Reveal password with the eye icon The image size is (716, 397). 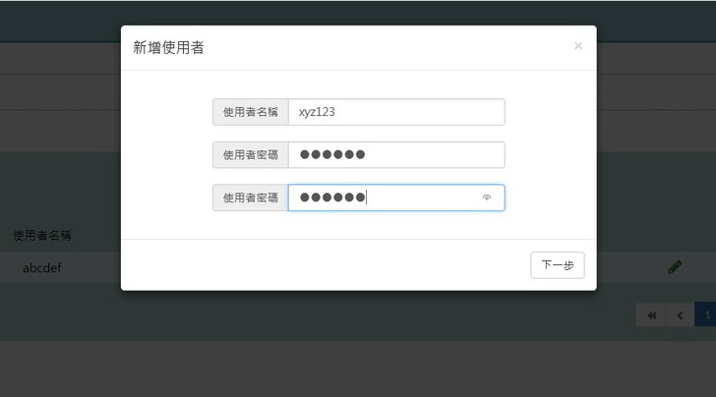click(487, 198)
